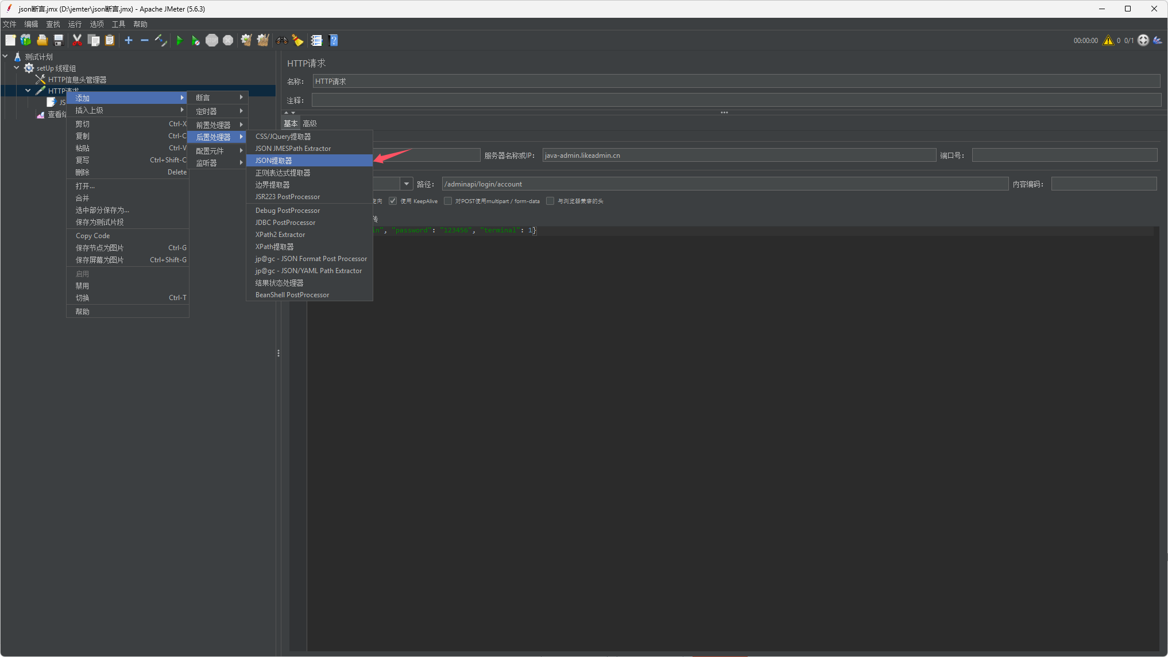Click the Copy Code menu option

coord(92,235)
